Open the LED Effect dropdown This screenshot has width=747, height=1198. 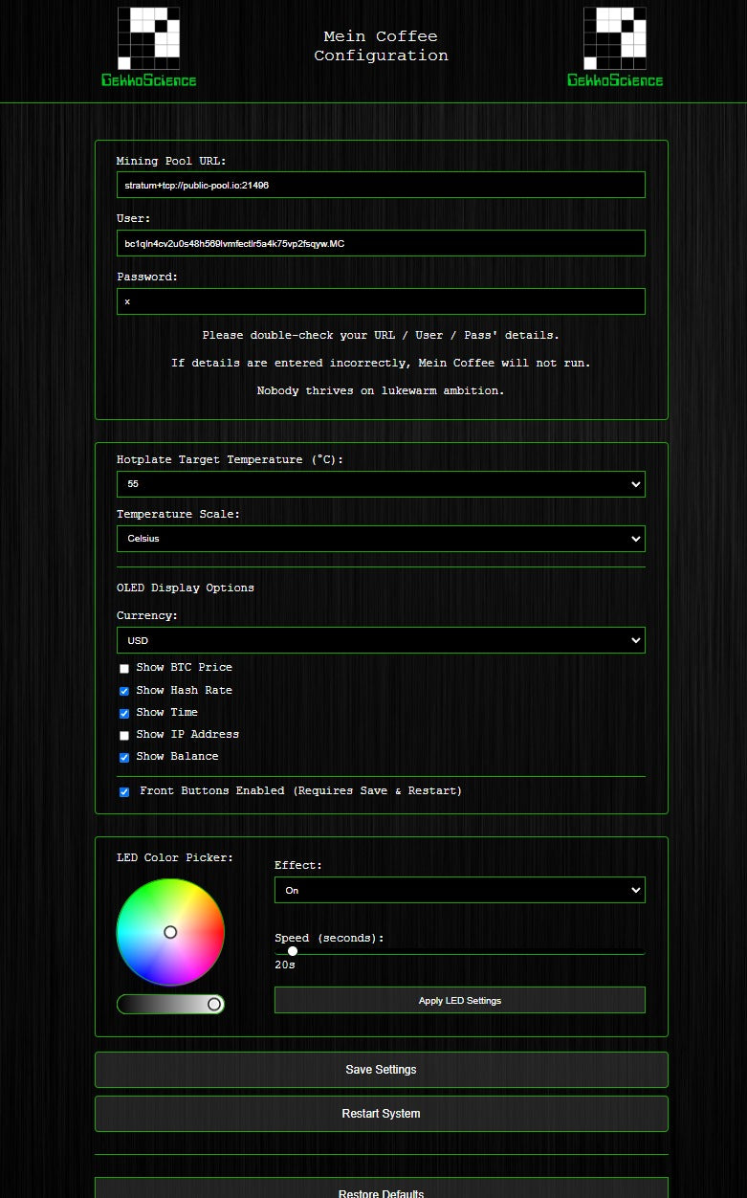tap(459, 890)
